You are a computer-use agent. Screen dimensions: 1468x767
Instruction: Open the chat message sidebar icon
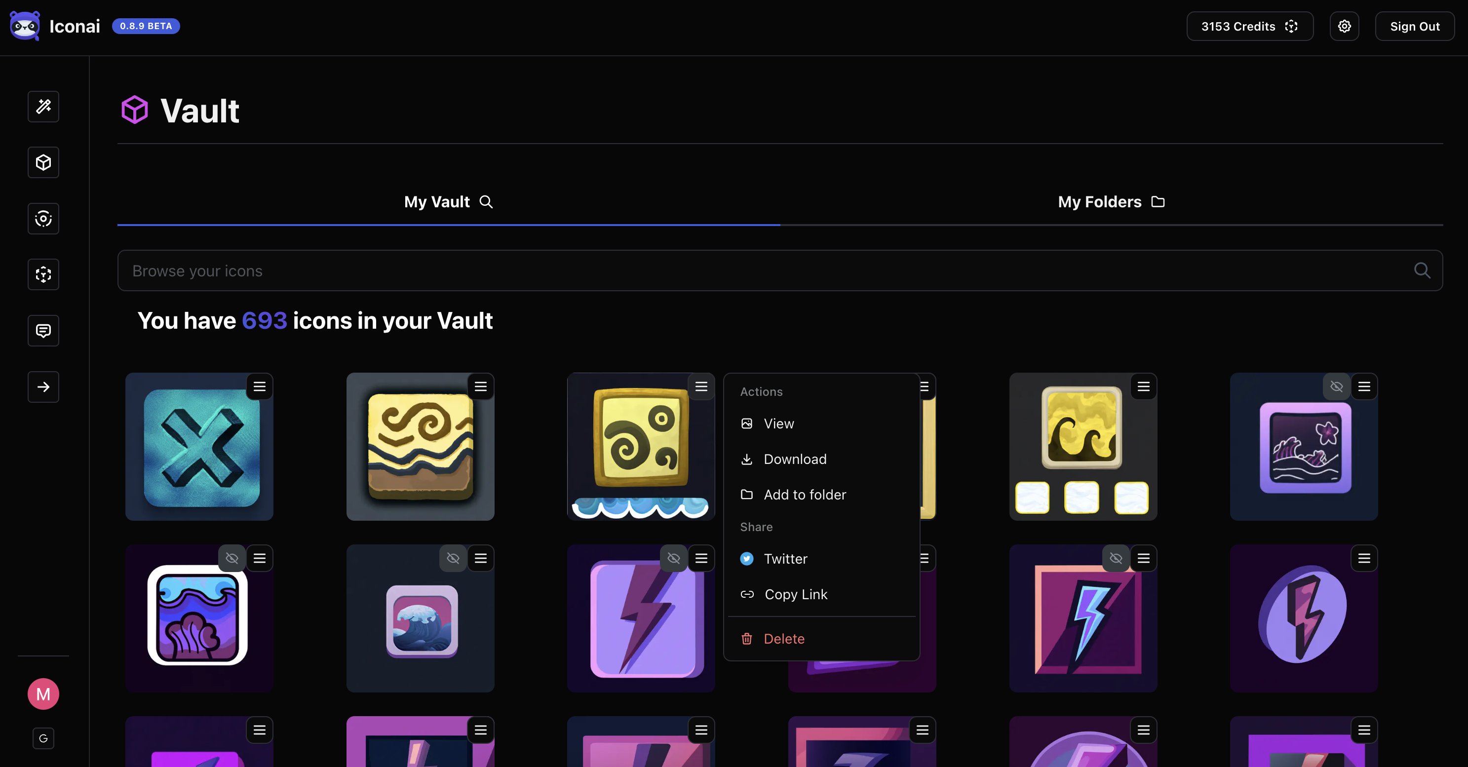pos(43,331)
